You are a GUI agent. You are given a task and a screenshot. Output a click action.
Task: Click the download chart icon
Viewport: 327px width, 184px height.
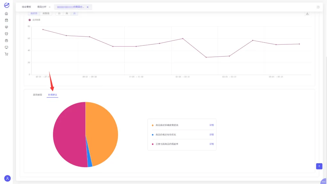click(307, 13)
